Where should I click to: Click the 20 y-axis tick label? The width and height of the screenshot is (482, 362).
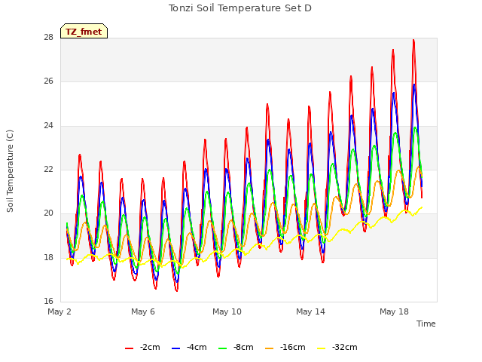tap(48, 213)
